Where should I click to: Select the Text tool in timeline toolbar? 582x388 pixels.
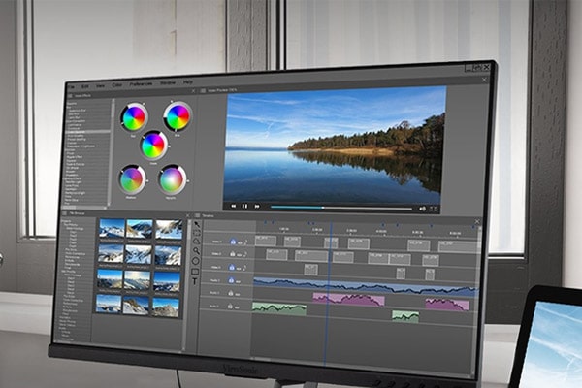coord(197,280)
